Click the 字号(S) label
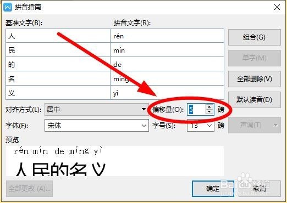The width and height of the screenshot is (287, 203). [164, 126]
